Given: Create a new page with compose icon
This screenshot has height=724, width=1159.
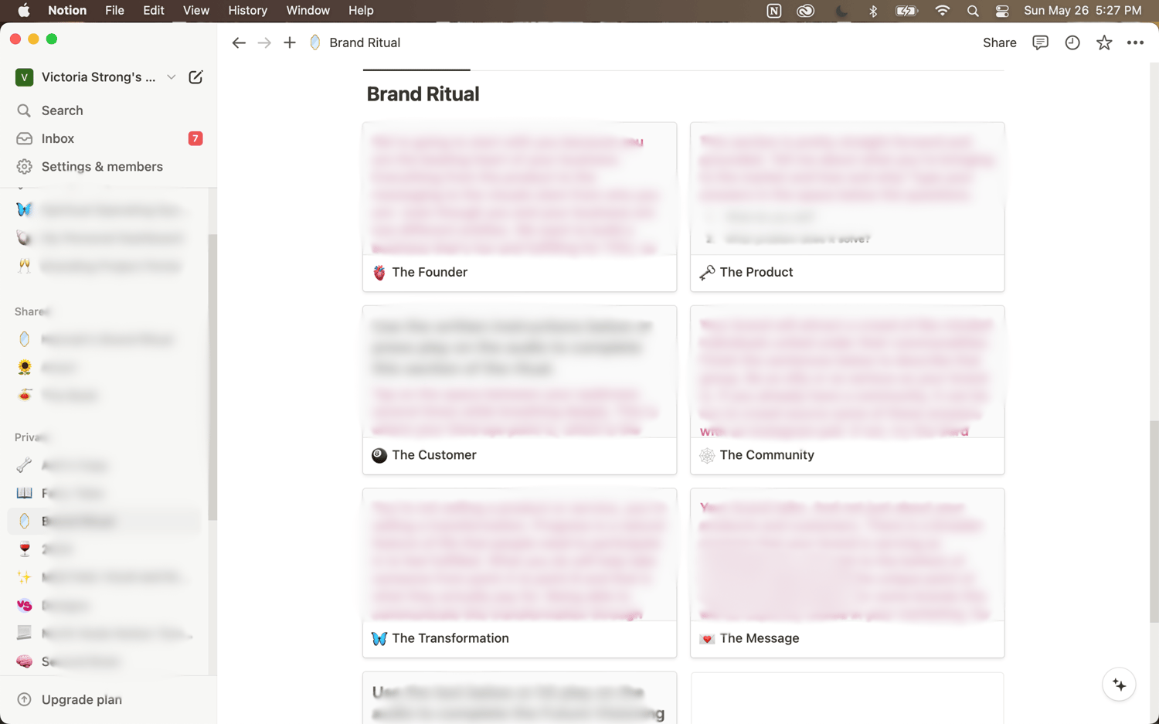Looking at the screenshot, I should (195, 77).
